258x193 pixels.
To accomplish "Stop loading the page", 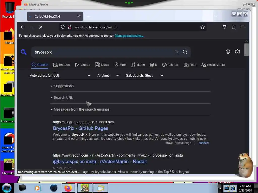I will point(41,27).
